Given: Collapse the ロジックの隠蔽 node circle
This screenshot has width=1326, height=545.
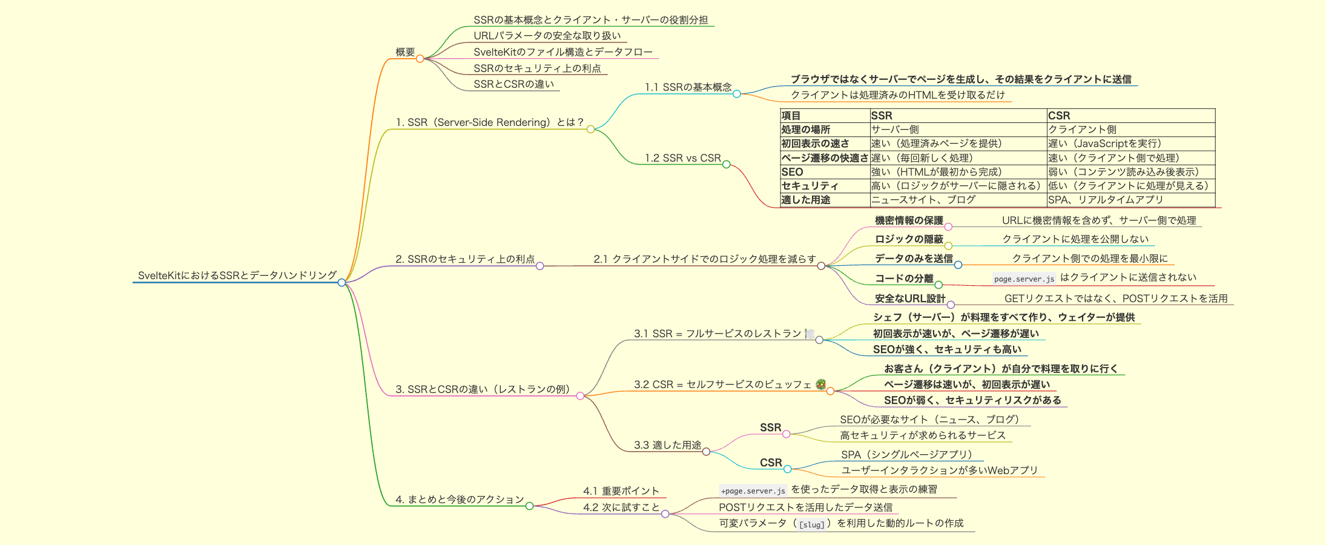Looking at the screenshot, I should coord(948,246).
